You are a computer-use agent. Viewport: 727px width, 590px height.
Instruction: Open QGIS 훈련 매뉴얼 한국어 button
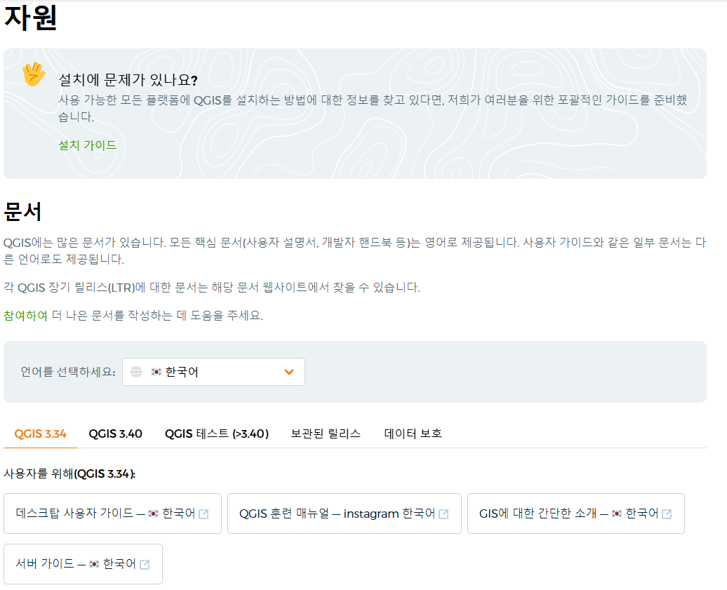345,514
